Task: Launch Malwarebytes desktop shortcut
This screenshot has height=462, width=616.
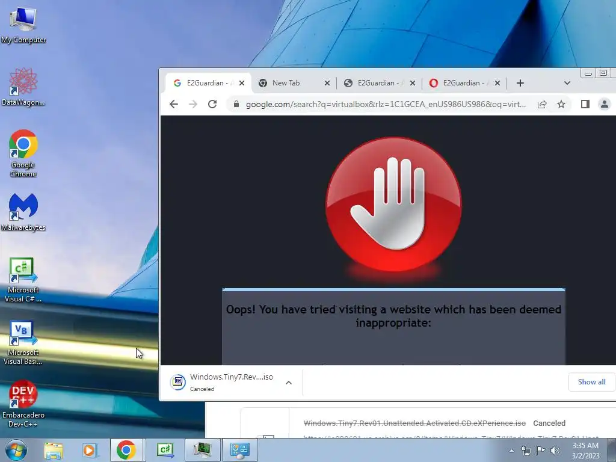Action: coord(23,212)
